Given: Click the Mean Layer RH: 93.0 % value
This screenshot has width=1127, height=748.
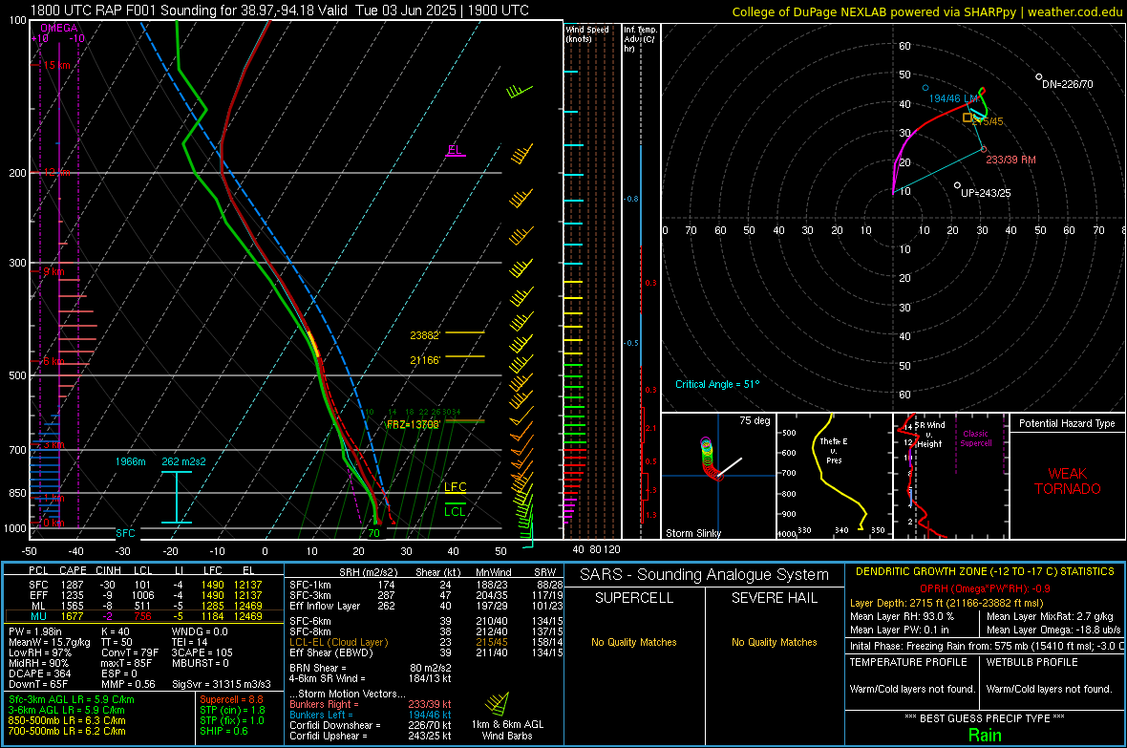Looking at the screenshot, I should coord(902,616).
